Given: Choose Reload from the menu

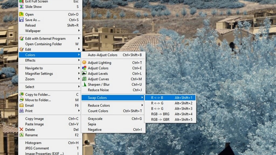Looking at the screenshot, I should tap(50, 25).
